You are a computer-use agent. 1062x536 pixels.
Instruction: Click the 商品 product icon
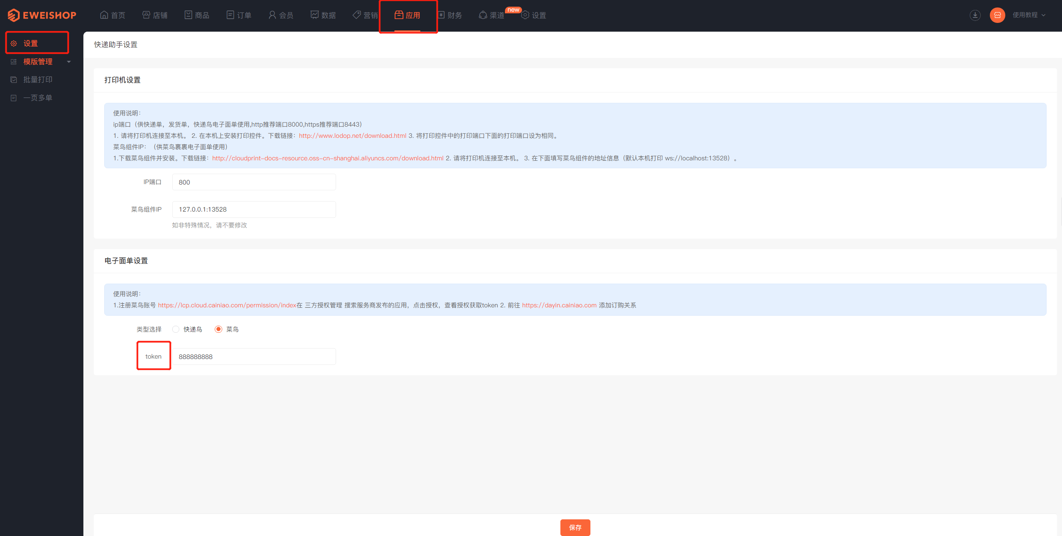(x=188, y=15)
